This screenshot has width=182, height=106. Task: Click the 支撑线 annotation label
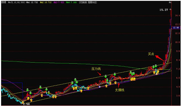[120, 90]
